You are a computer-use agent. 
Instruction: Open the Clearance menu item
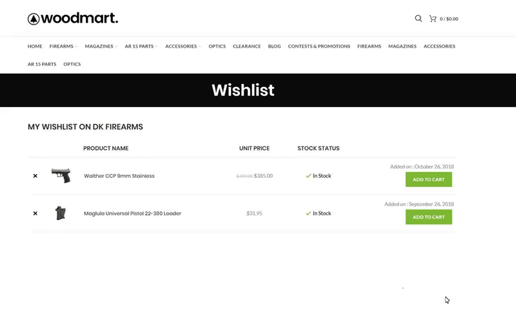click(x=247, y=46)
